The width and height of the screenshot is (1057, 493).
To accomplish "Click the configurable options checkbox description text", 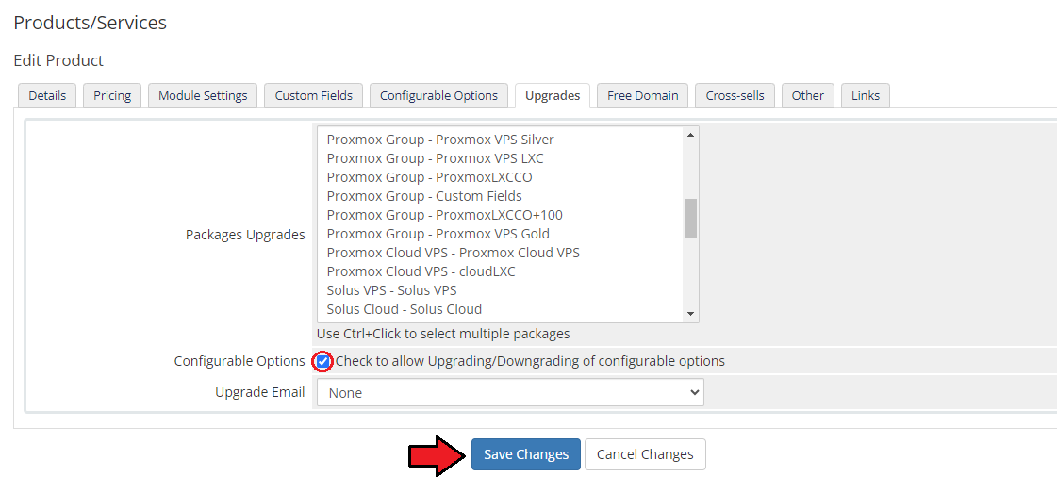I will pos(530,362).
